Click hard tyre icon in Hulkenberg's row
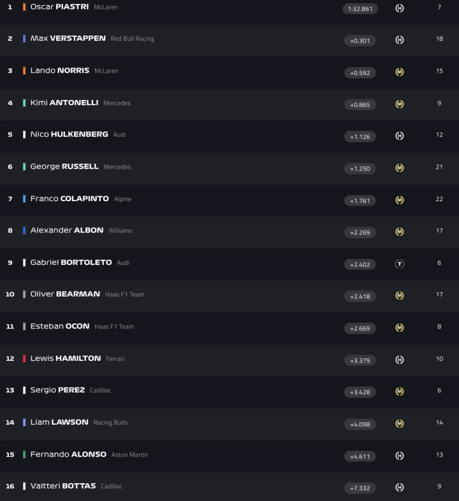Viewport: 459px width, 501px height. 399,136
